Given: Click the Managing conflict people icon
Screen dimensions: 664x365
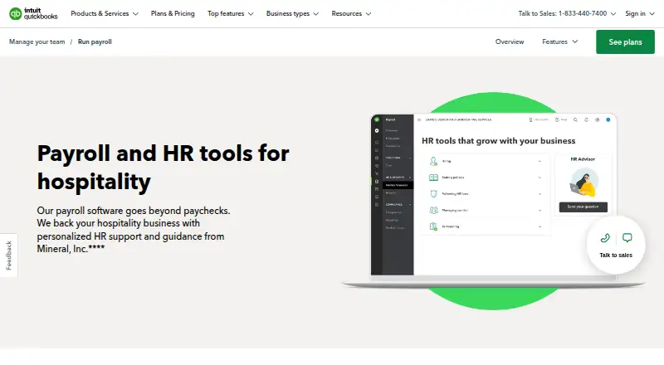Looking at the screenshot, I should [433, 210].
